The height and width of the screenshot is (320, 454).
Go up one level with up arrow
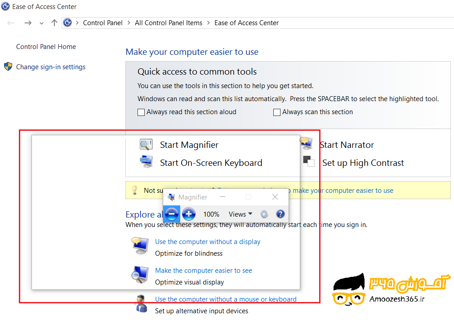[54, 22]
